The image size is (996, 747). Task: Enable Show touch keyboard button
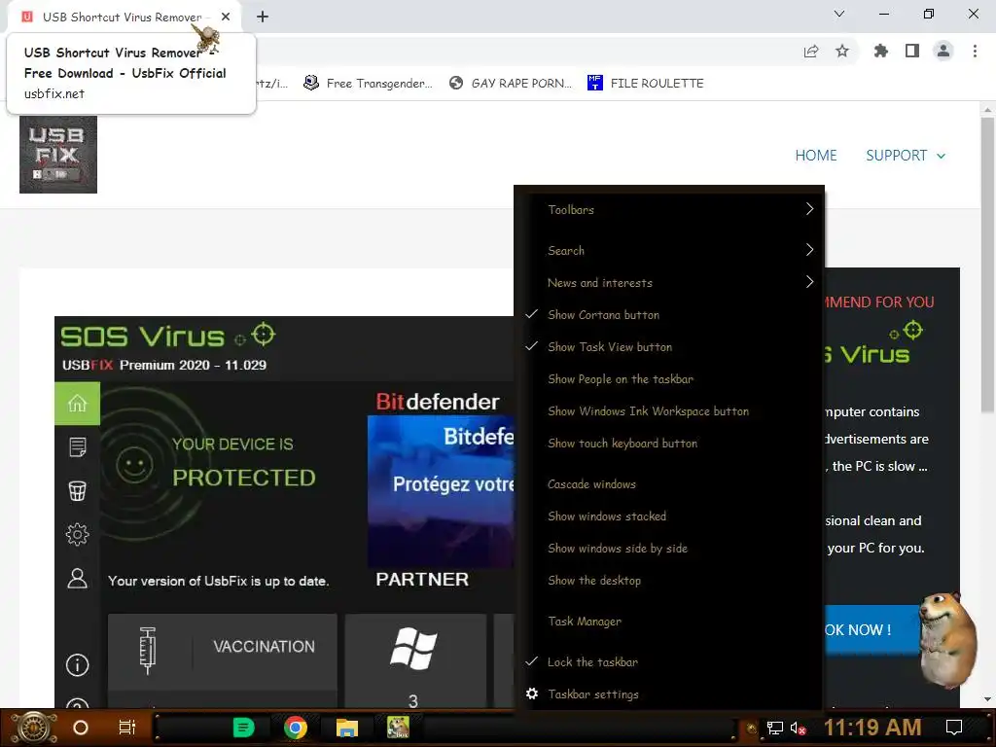pyautogui.click(x=669, y=444)
